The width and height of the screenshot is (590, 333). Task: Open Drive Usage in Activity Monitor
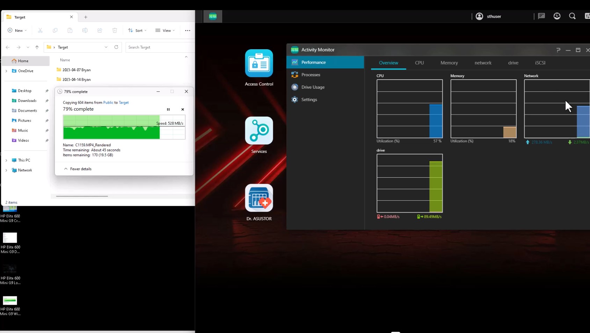pyautogui.click(x=325, y=87)
